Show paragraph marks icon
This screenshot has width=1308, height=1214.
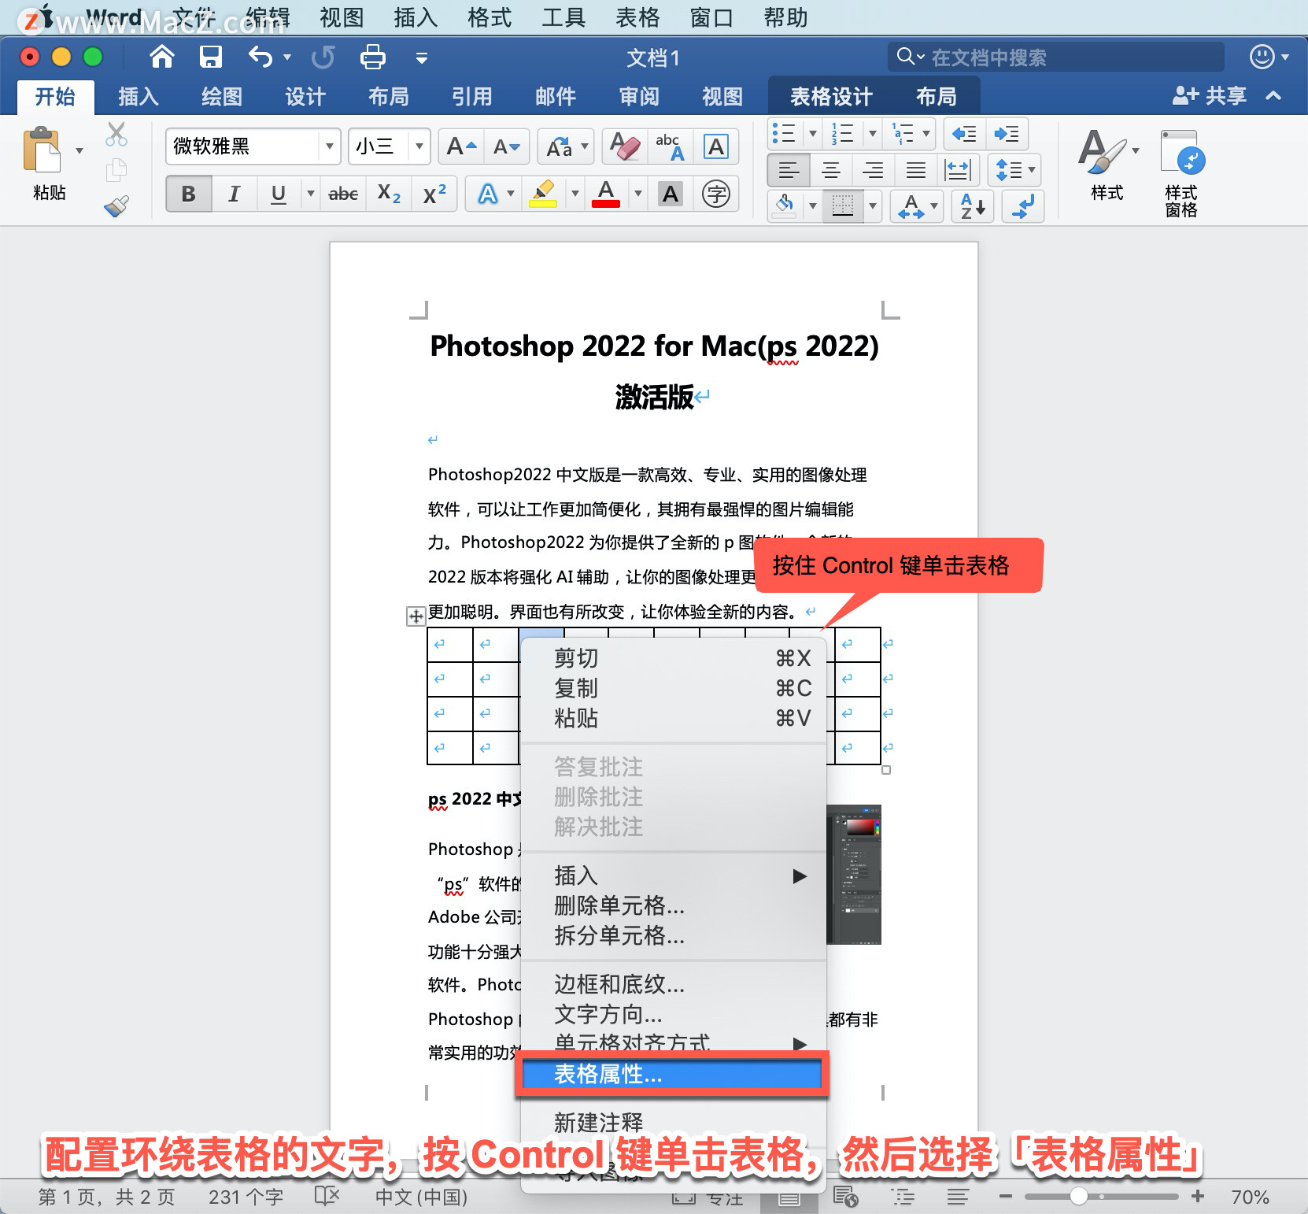click(1023, 206)
